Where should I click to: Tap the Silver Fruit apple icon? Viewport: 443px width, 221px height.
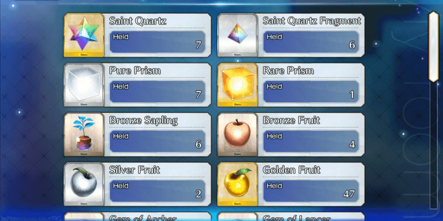coord(84,184)
